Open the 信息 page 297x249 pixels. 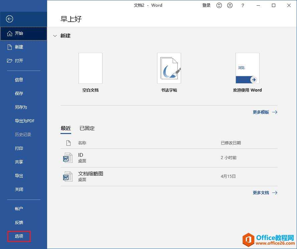tap(19, 80)
